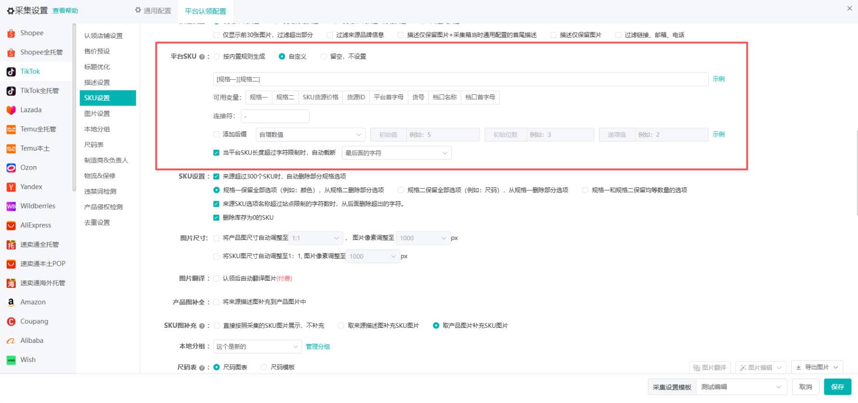Viewport: 858px width, 403px height.
Task: Open the Yandex platform icon
Action: (11, 187)
